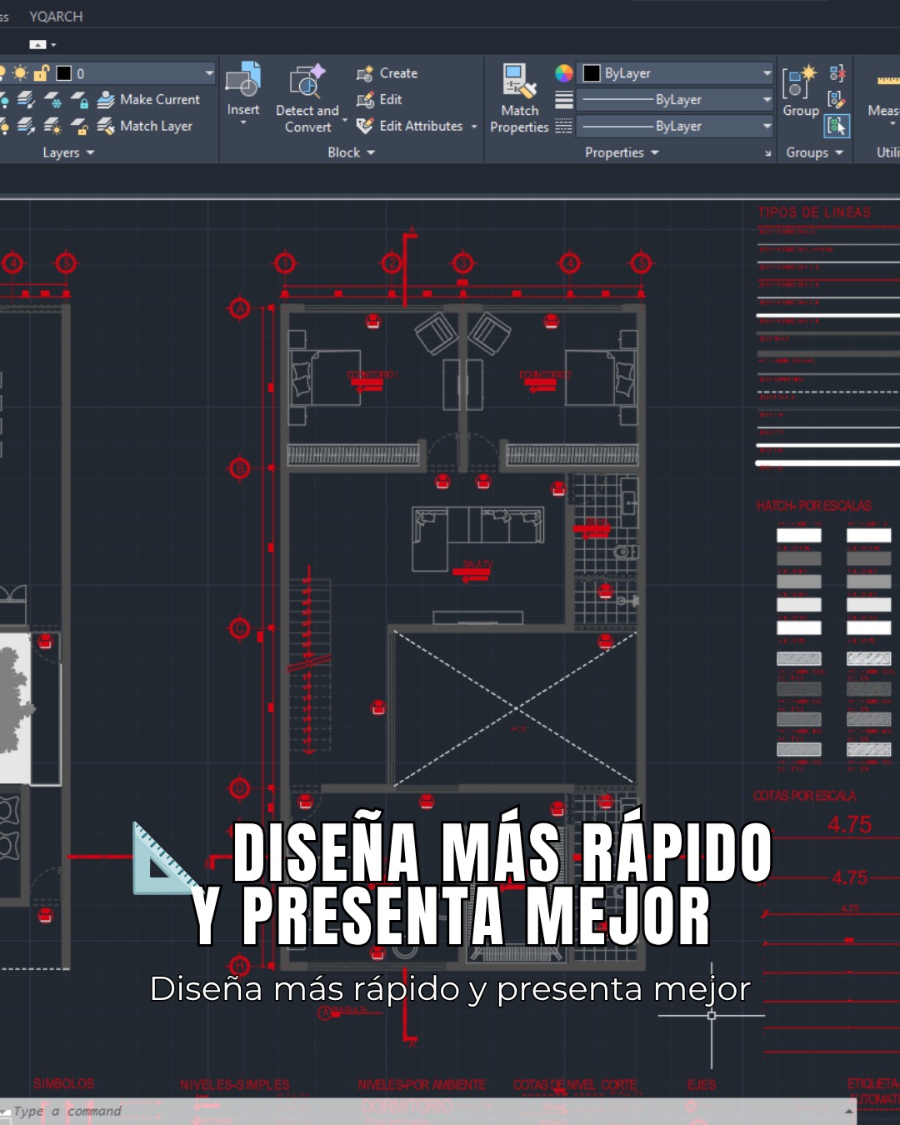This screenshot has height=1125, width=900.
Task: Click the layer Lock padlock icon
Action: coord(80,100)
